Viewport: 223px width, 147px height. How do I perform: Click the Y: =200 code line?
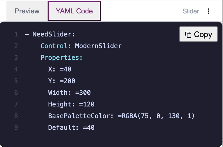(62, 81)
